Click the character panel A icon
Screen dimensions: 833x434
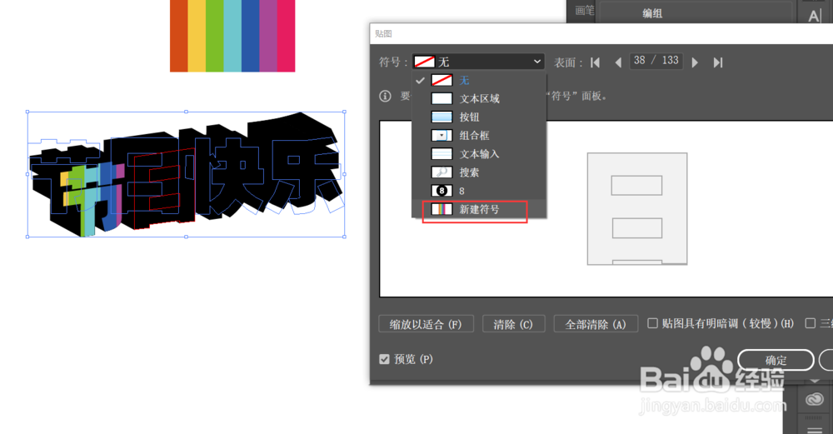click(x=815, y=16)
